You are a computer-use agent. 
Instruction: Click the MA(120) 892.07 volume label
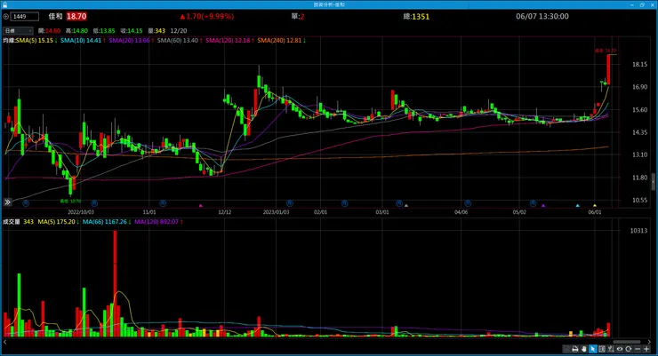(x=158, y=222)
